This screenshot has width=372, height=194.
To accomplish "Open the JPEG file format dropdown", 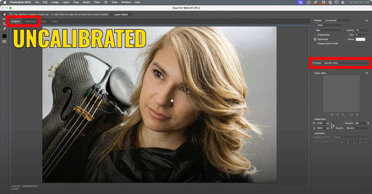I will (x=330, y=25).
